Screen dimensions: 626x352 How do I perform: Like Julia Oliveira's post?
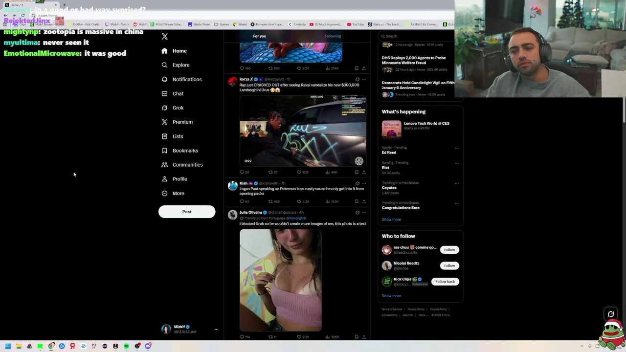click(303, 337)
